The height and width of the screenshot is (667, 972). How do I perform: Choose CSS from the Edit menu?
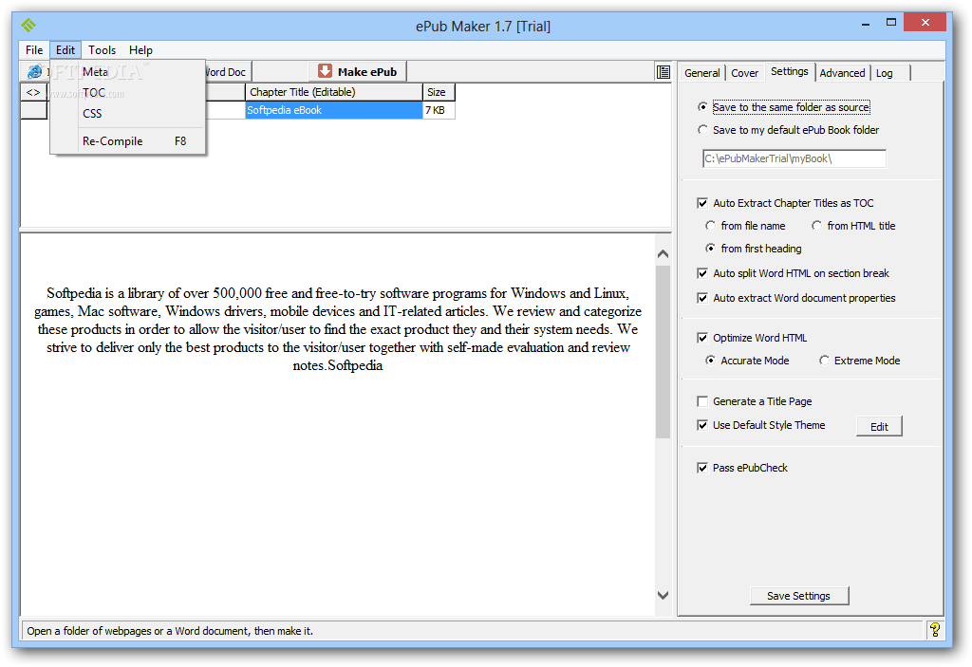(x=128, y=114)
